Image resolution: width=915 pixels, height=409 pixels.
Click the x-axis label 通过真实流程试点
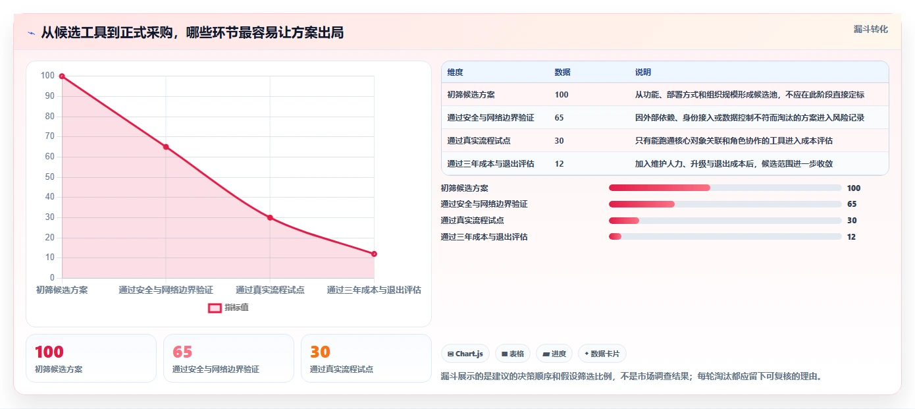[270, 290]
